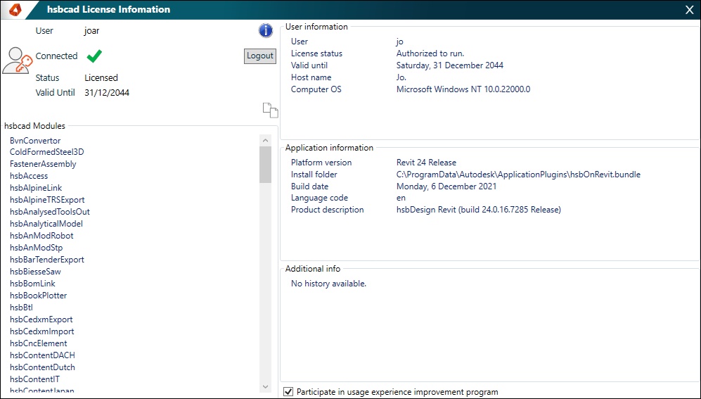
Task: Click the host name 'Jo.' value
Action: [401, 77]
